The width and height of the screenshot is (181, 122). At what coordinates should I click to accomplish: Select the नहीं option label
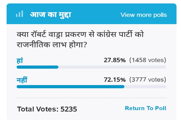[x=22, y=80]
